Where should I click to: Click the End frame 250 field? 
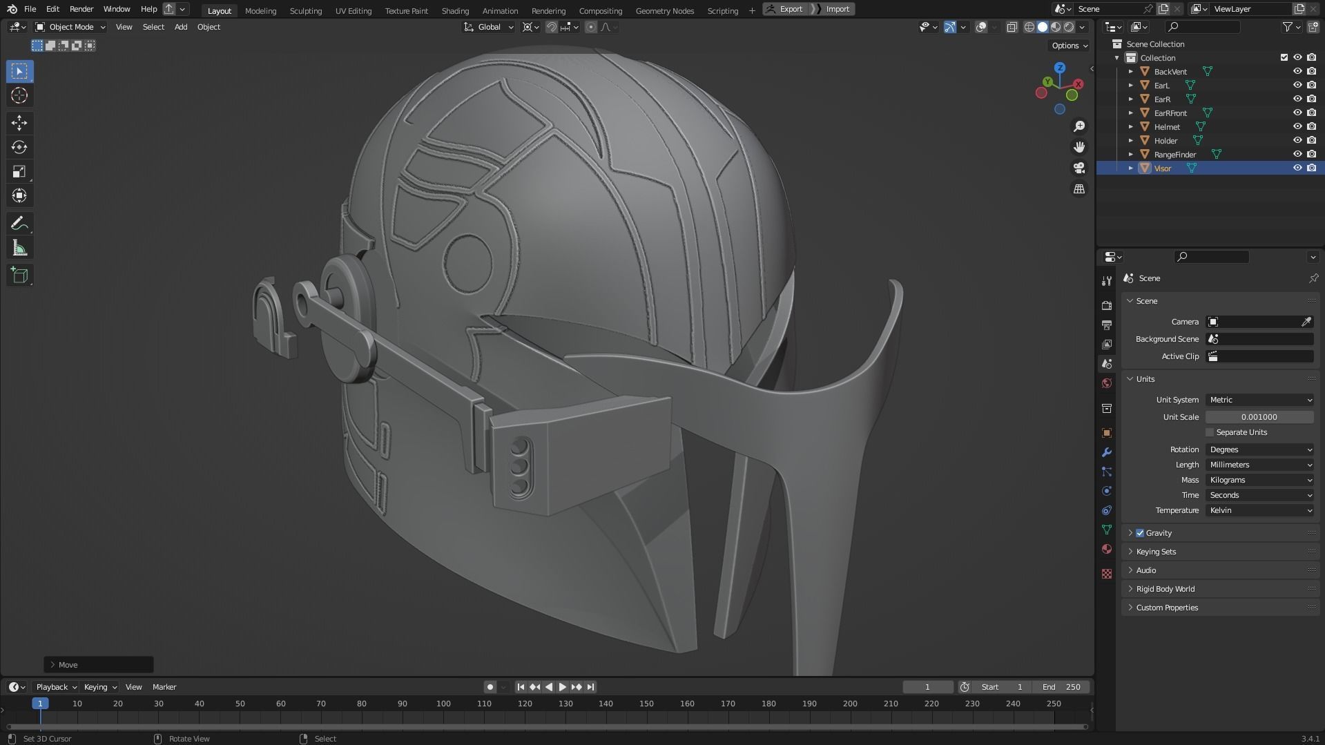coord(1061,687)
